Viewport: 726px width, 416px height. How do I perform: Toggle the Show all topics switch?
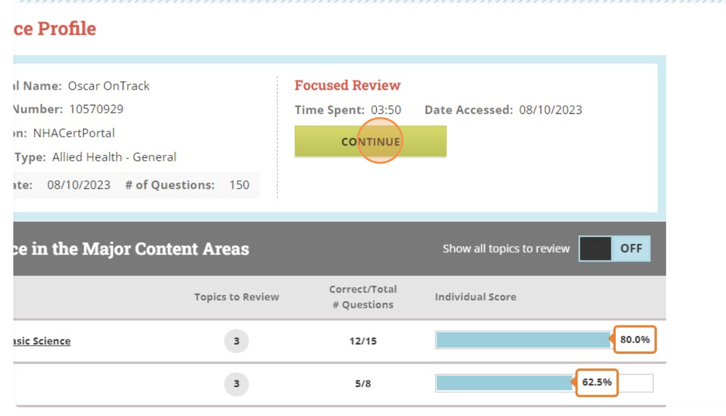pyautogui.click(x=614, y=248)
